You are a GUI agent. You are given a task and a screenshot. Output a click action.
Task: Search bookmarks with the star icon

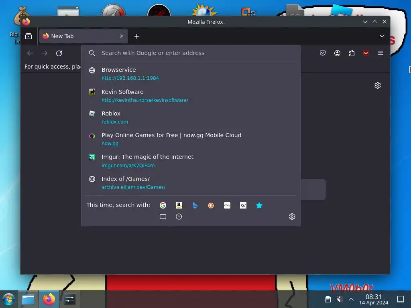click(259, 205)
